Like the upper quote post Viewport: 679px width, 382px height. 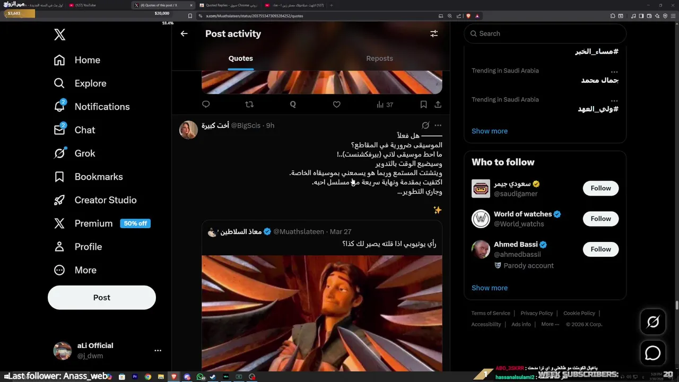tap(336, 105)
